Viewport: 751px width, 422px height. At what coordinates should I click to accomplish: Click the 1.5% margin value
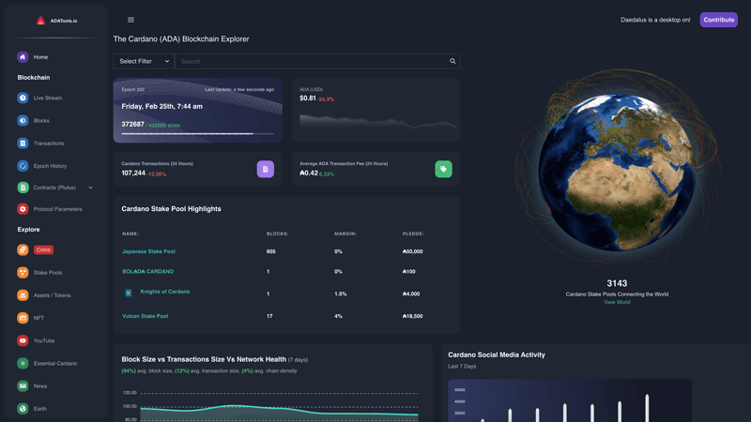click(x=340, y=294)
